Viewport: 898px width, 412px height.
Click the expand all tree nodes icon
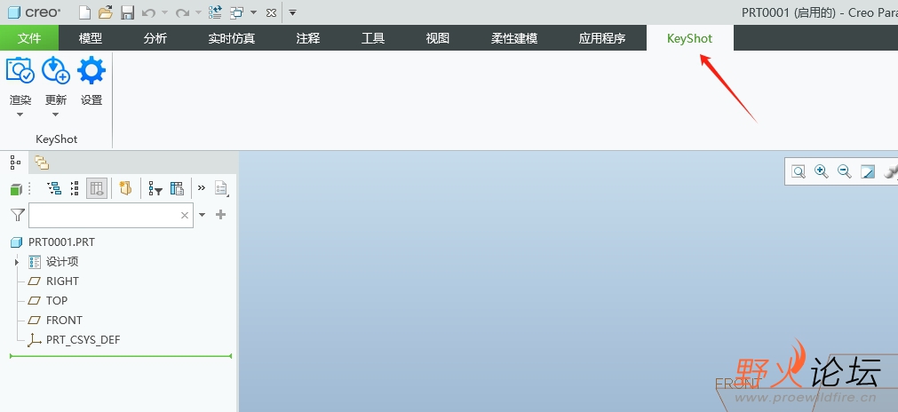[54, 188]
